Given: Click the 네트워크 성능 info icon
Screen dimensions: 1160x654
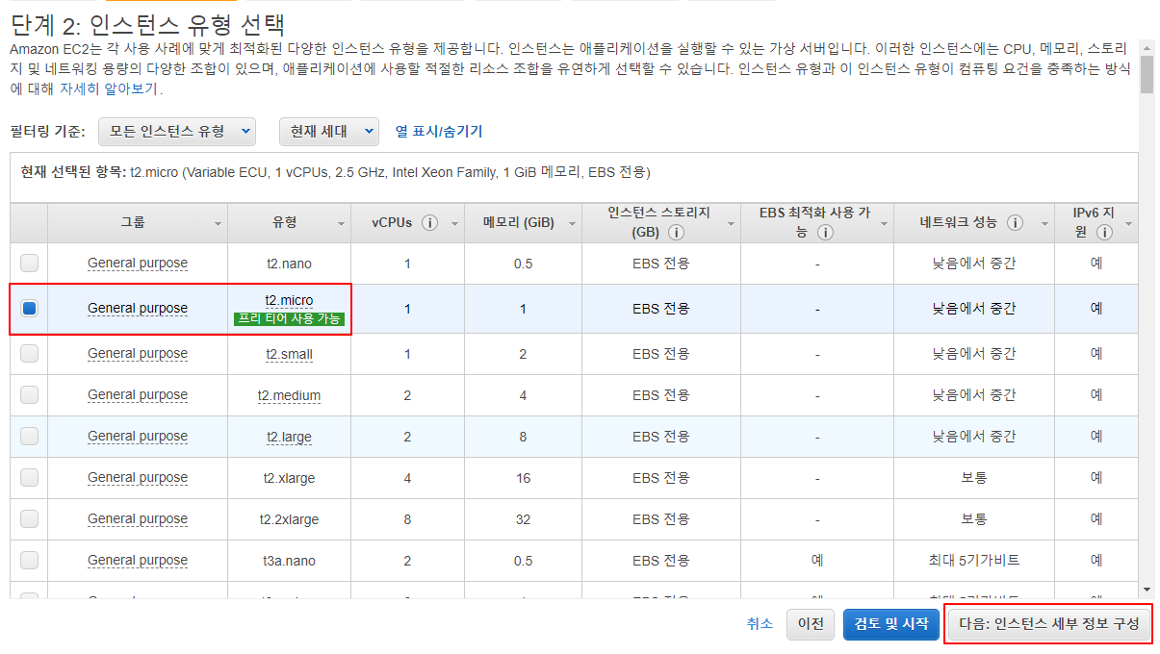Looking at the screenshot, I should (x=1015, y=222).
